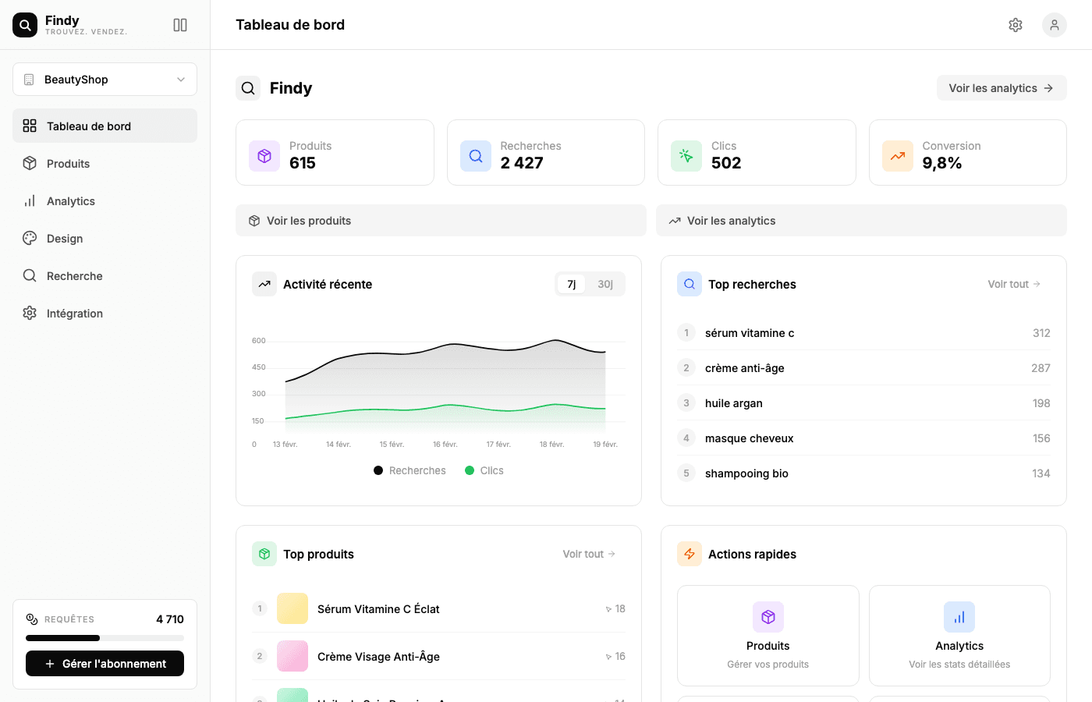Click the Activité récente chart icon

[x=264, y=284]
